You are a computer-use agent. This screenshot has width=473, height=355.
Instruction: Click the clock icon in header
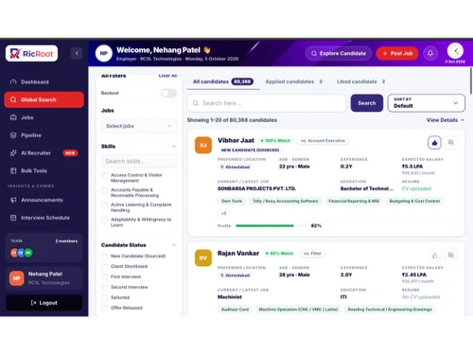click(x=455, y=50)
